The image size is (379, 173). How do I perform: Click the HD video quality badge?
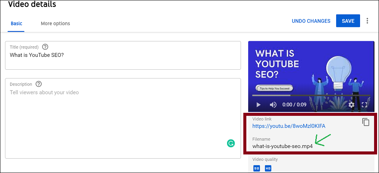[268, 168]
